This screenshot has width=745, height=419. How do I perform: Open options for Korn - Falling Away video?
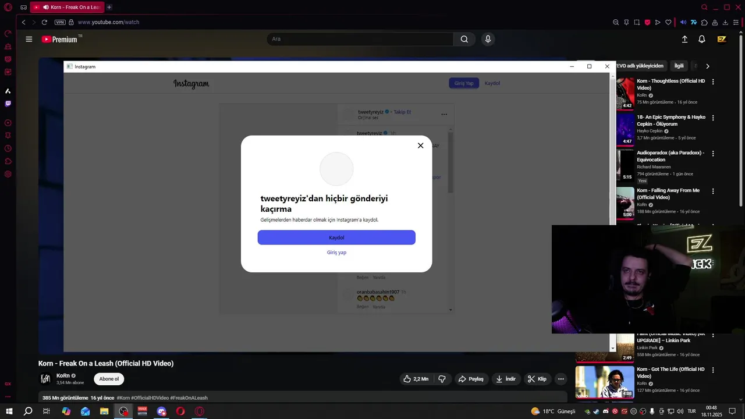pos(713,191)
